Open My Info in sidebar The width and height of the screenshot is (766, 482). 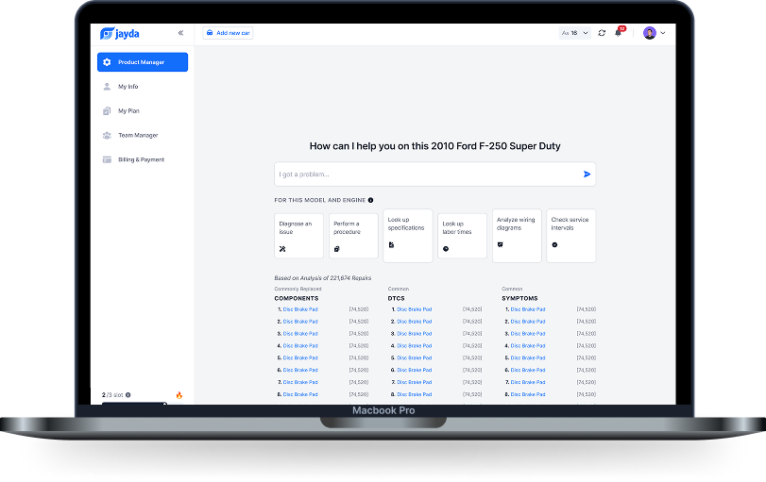tap(128, 87)
